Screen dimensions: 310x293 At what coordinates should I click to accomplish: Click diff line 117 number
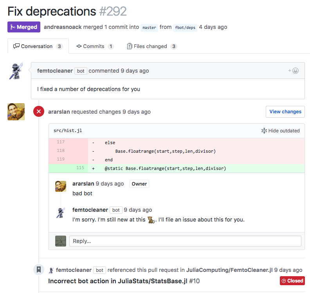coord(61,142)
